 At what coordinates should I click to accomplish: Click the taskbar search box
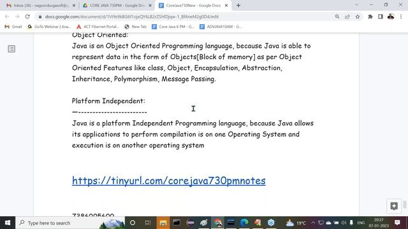(70, 223)
